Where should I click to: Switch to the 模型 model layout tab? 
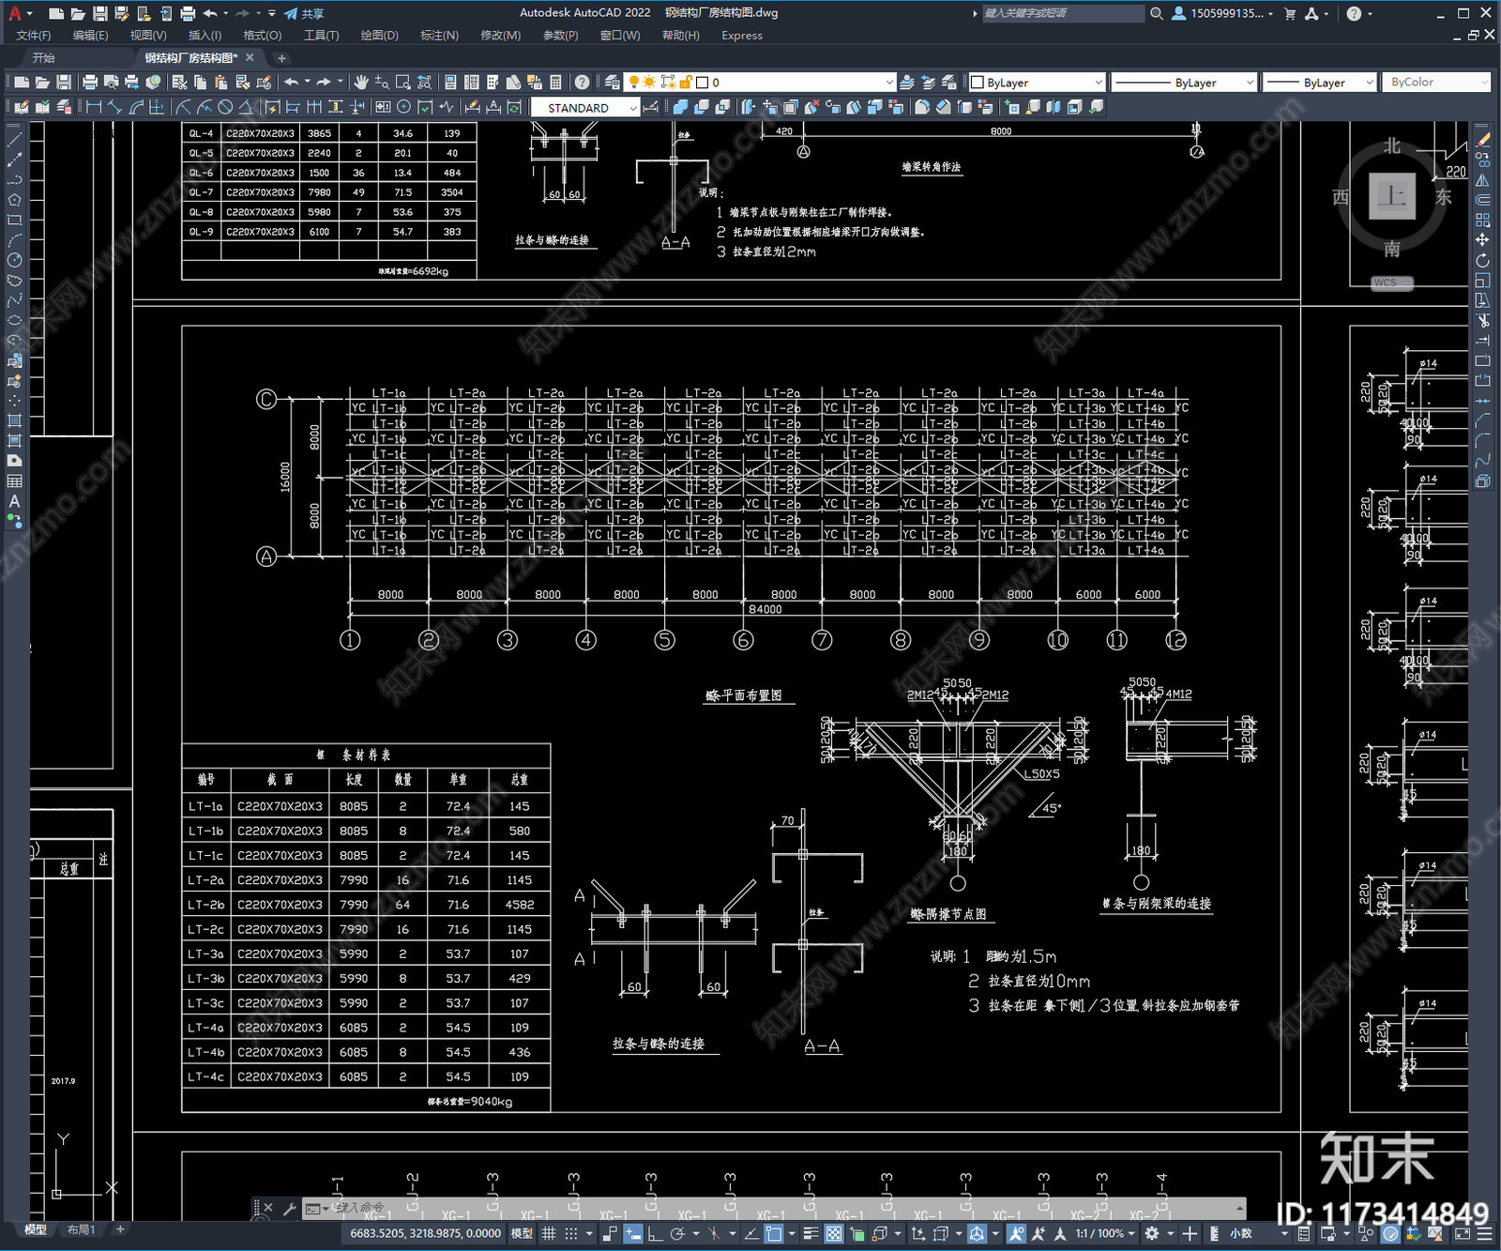coord(36,1229)
